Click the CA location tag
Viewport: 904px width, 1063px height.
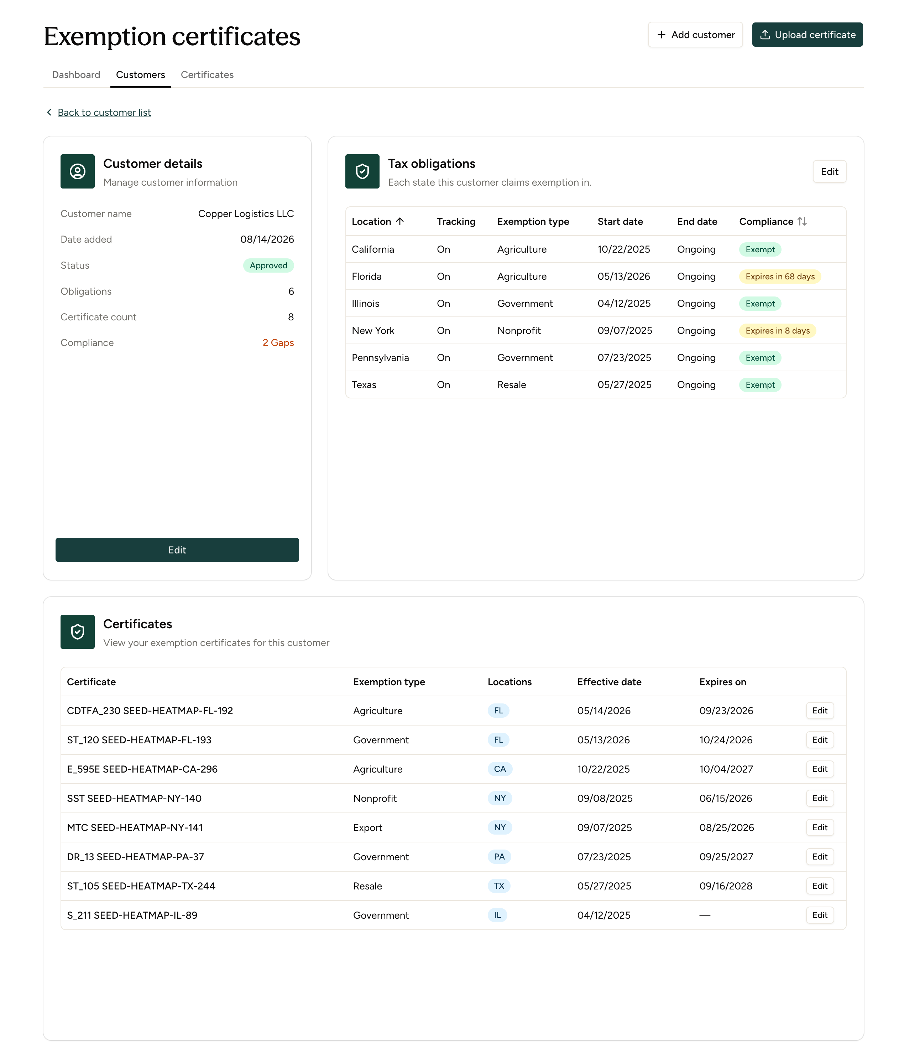[x=500, y=769]
